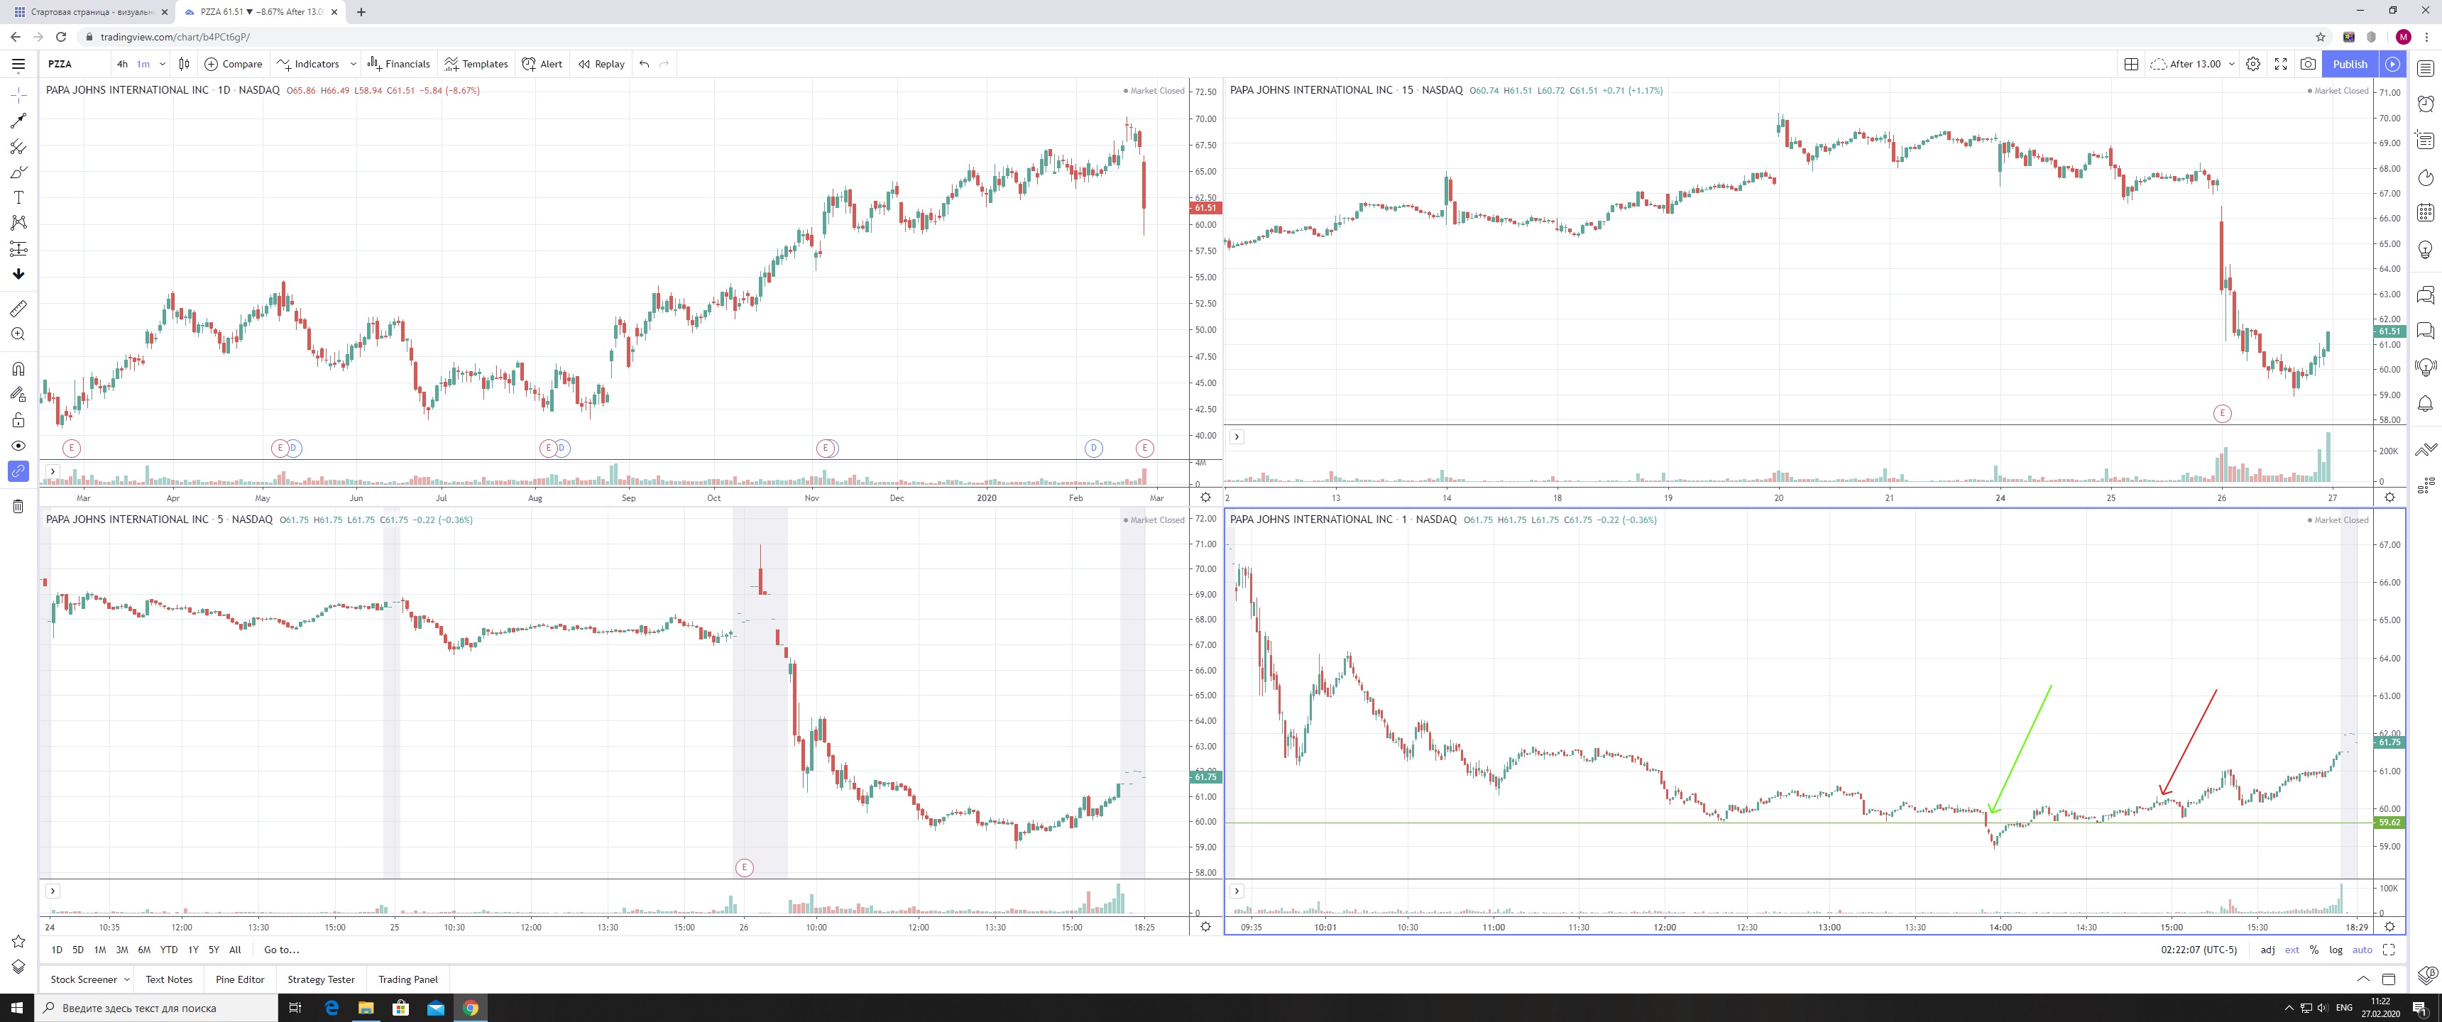Screen dimensions: 2442x1022
Task: Click the trash remove drawings icon
Action: click(x=18, y=506)
